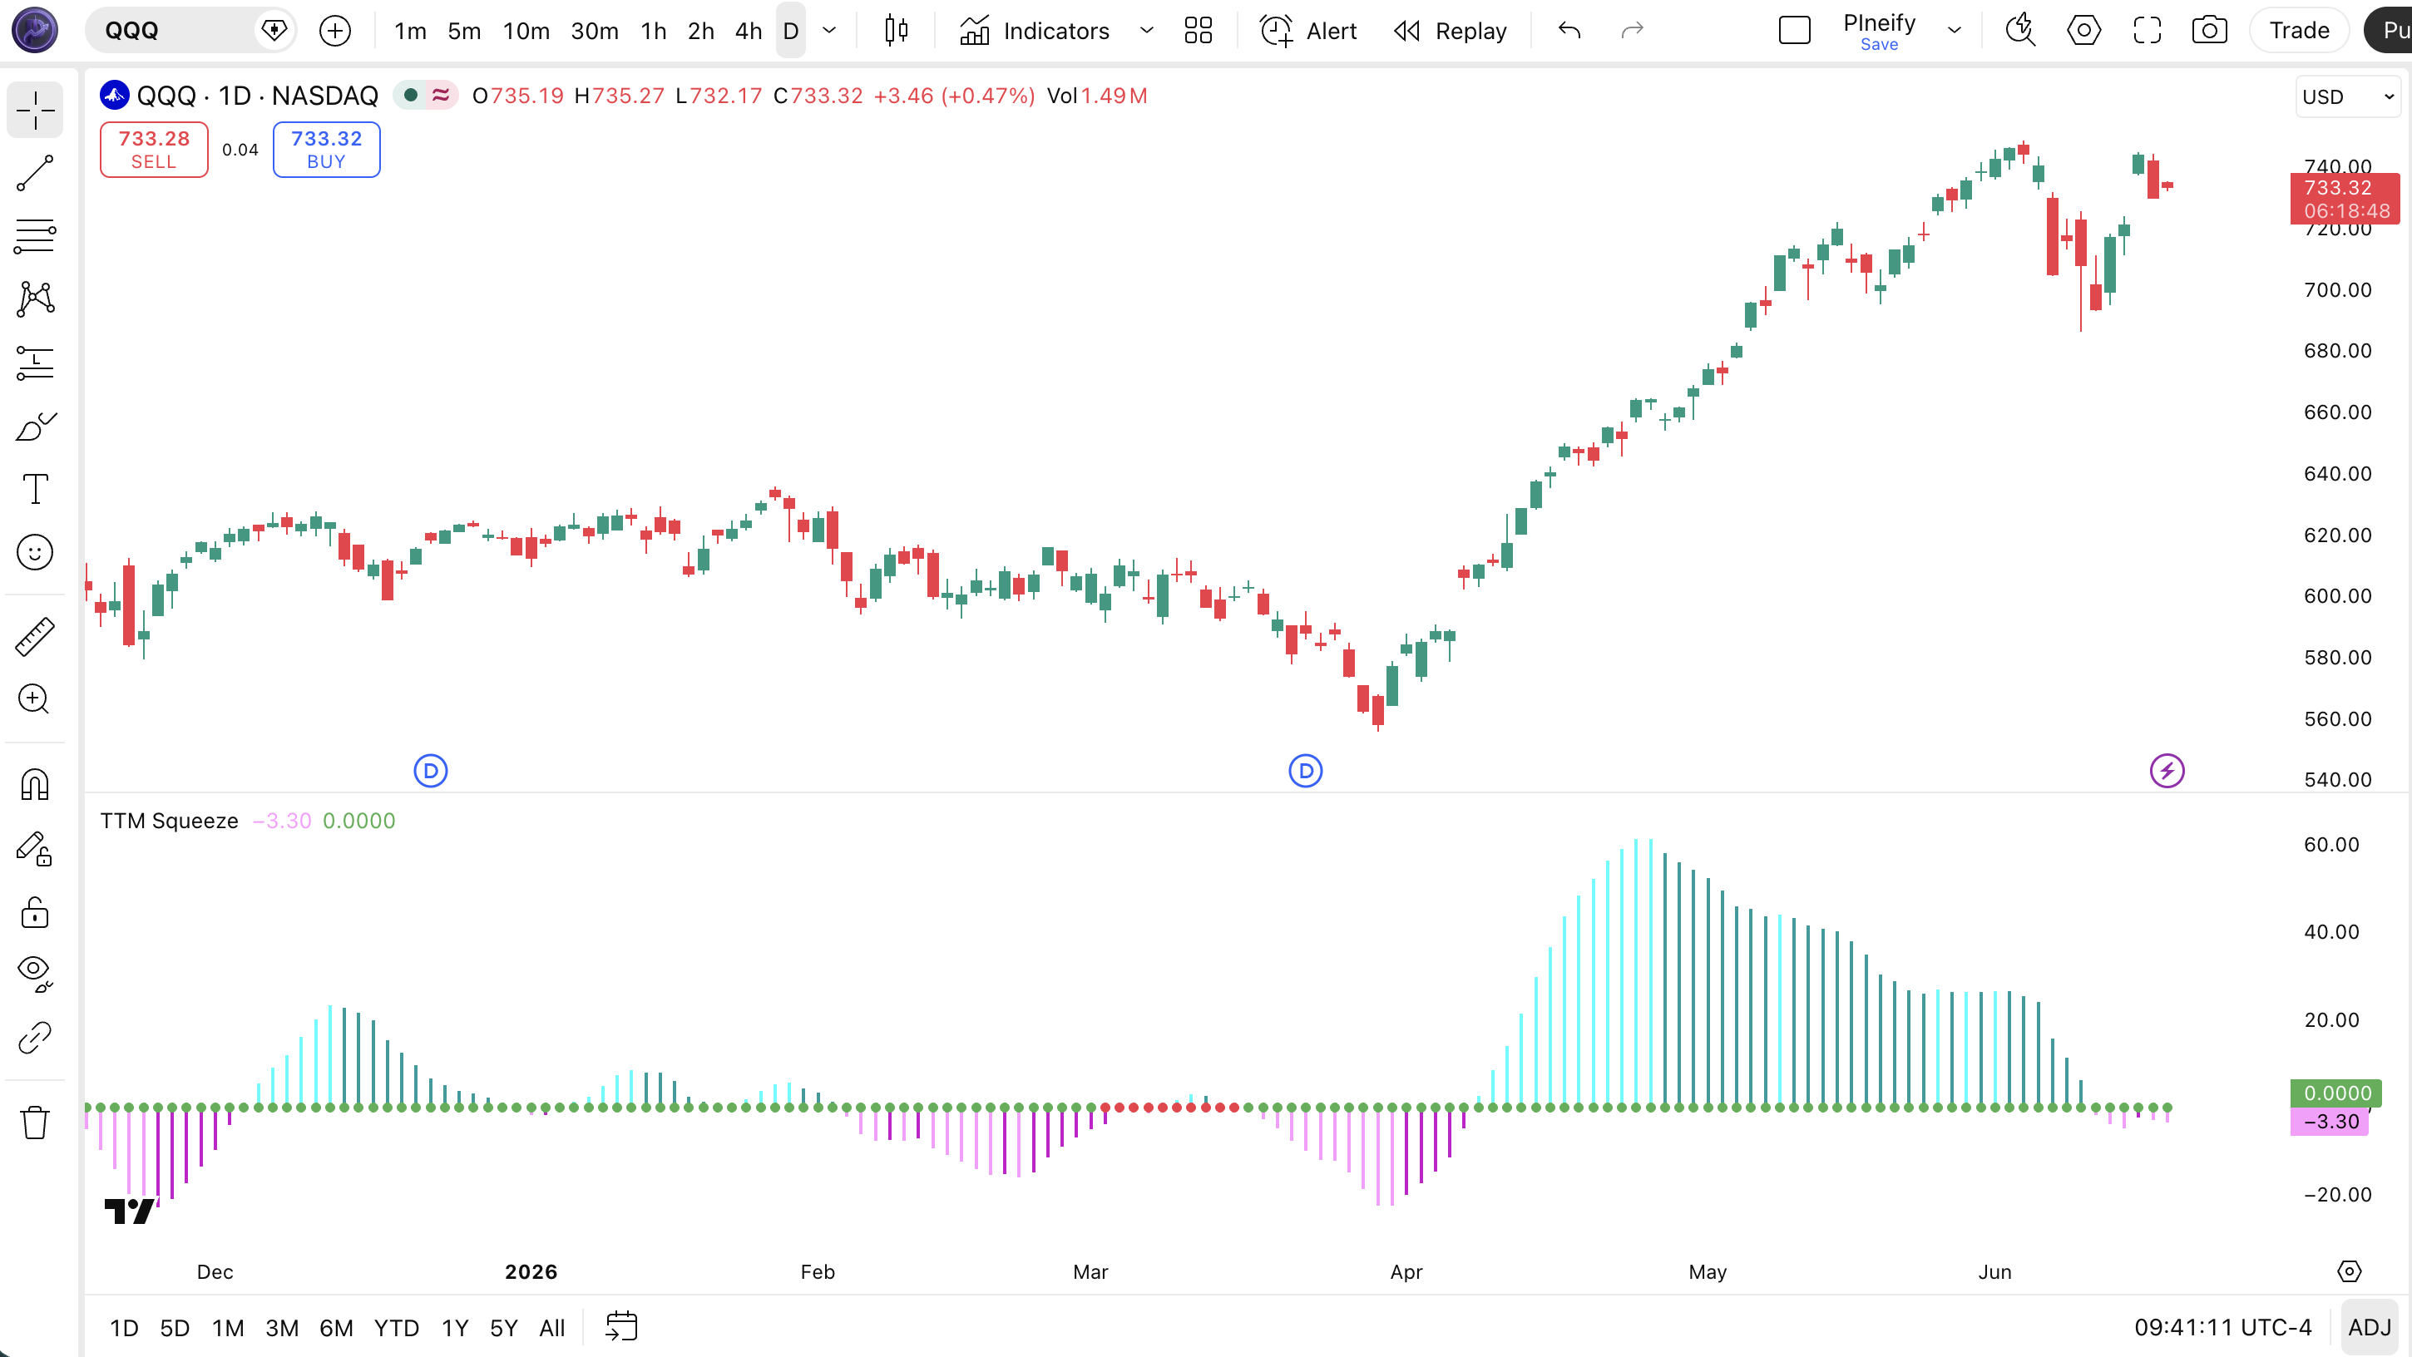This screenshot has height=1357, width=2412.
Task: Click the add symbol plus button
Action: [334, 31]
